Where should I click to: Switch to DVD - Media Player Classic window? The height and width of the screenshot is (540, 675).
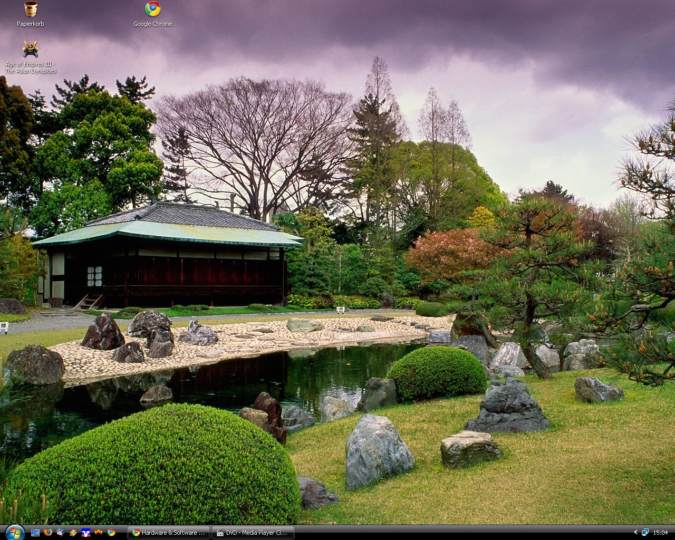tap(253, 533)
